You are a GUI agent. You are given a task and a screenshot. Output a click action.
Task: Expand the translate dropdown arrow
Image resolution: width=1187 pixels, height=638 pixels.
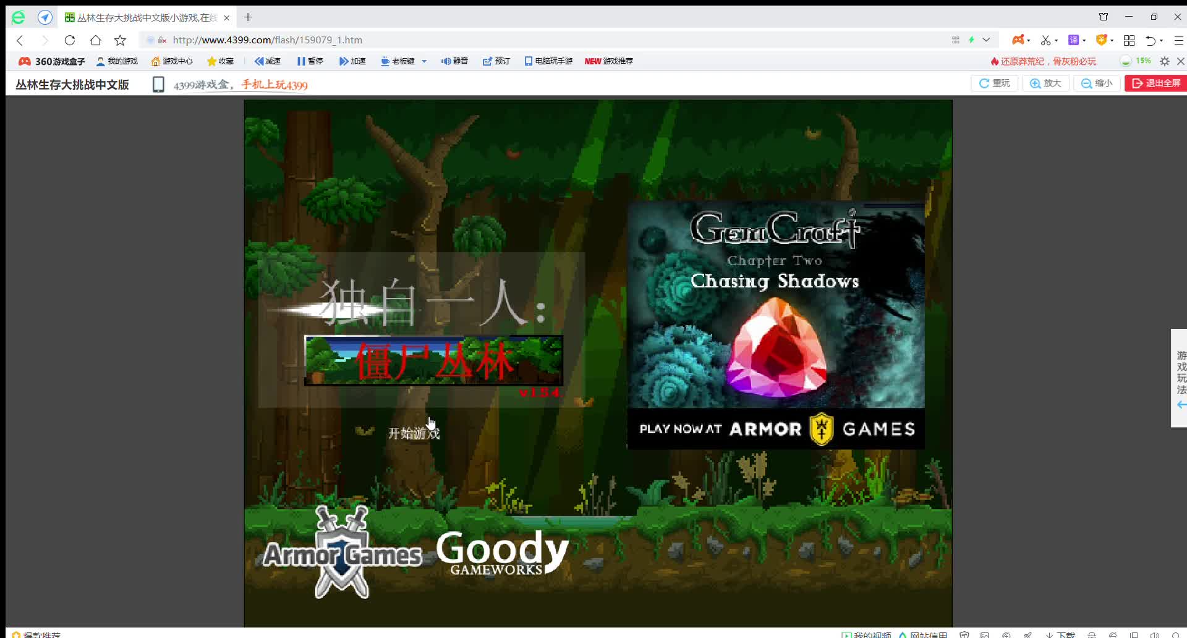pyautogui.click(x=1084, y=41)
